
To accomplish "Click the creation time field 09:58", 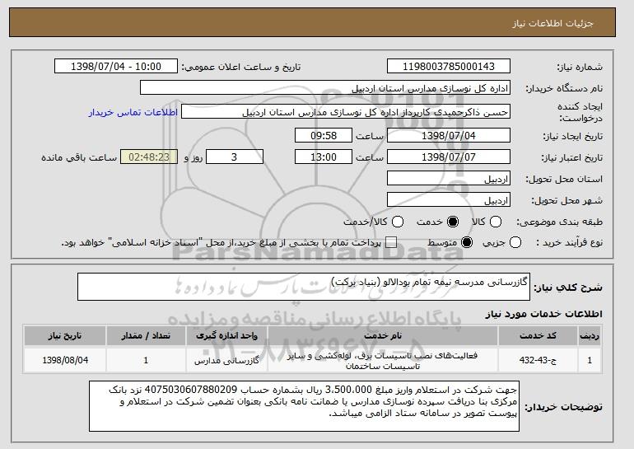I will (x=324, y=135).
